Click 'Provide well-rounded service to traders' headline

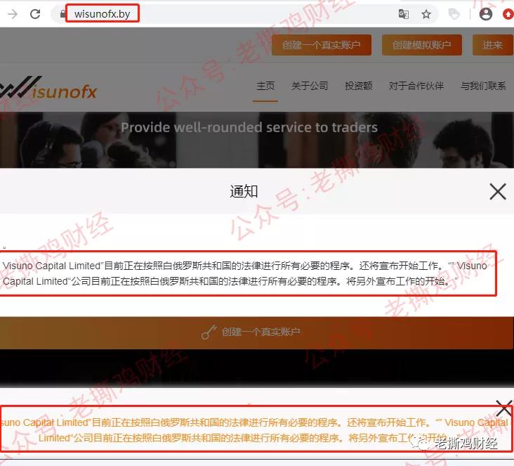[x=249, y=128]
